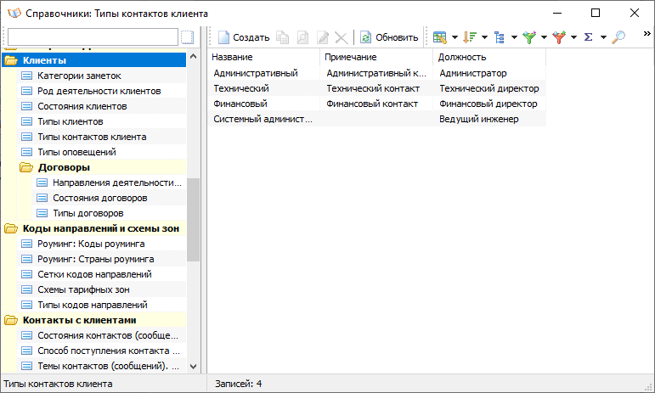This screenshot has width=655, height=393.
Task: Click the sorting icon in toolbar
Action: click(470, 37)
